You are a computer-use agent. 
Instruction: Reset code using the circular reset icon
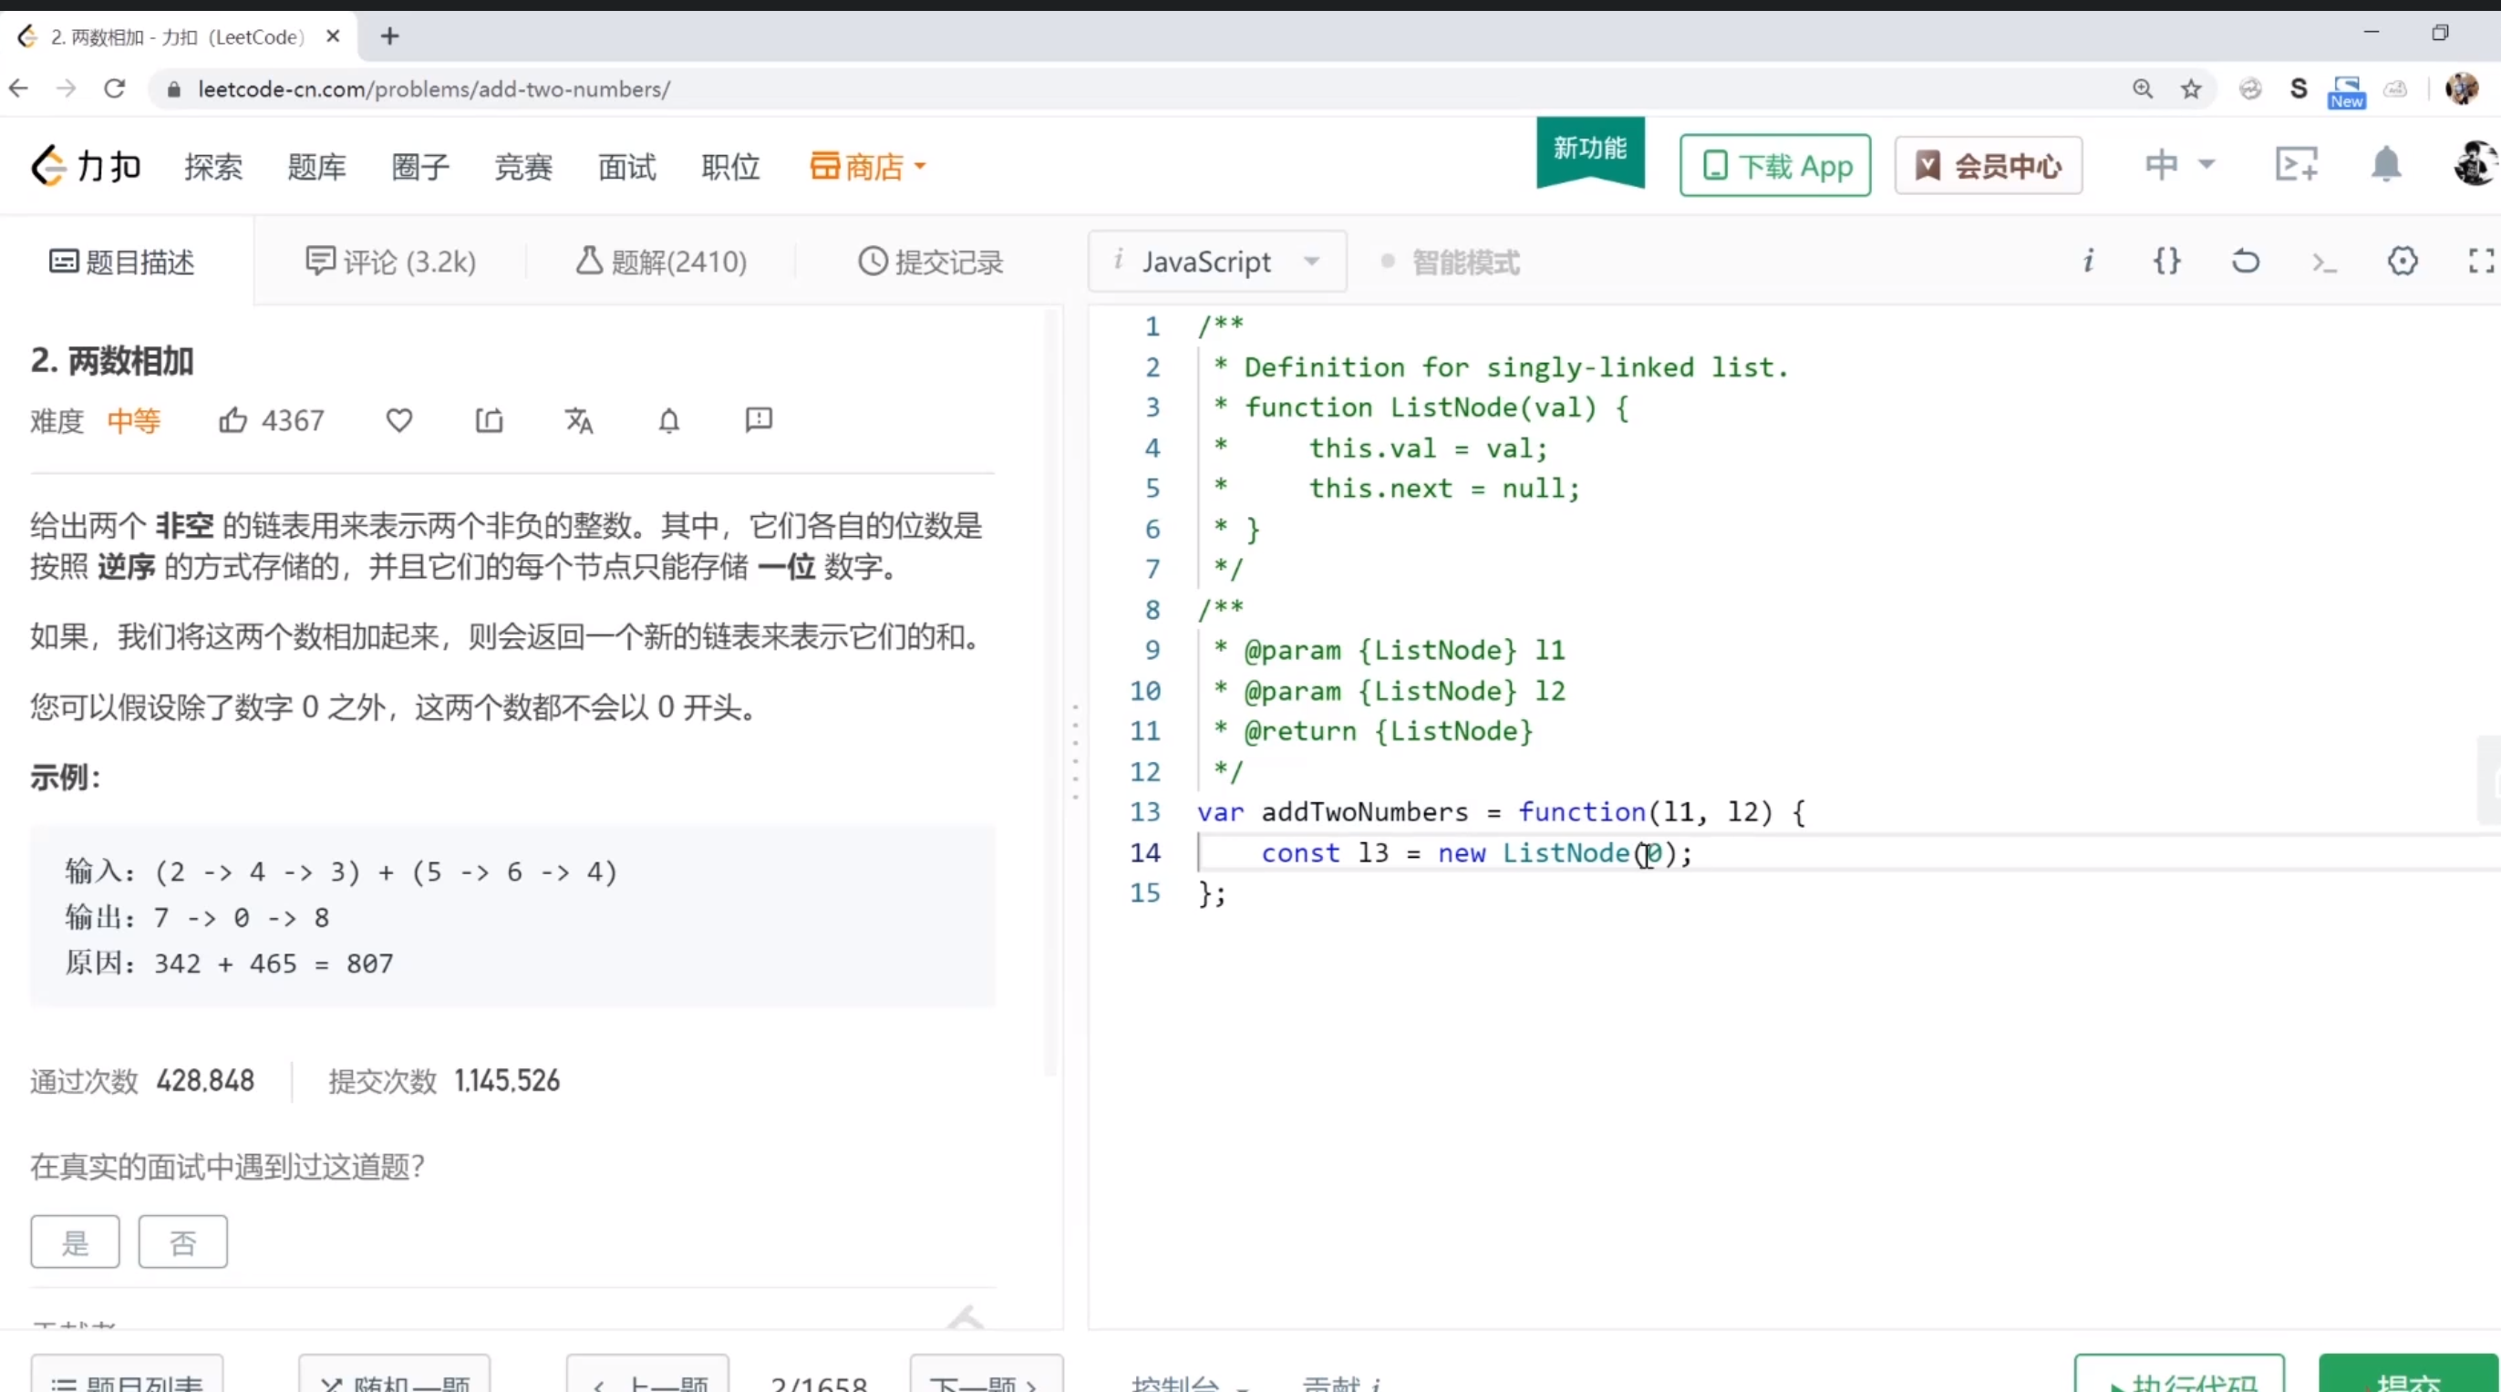point(2245,260)
